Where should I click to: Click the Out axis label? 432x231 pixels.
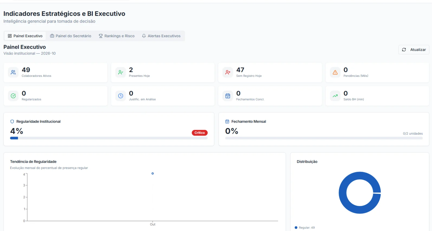coord(153,224)
